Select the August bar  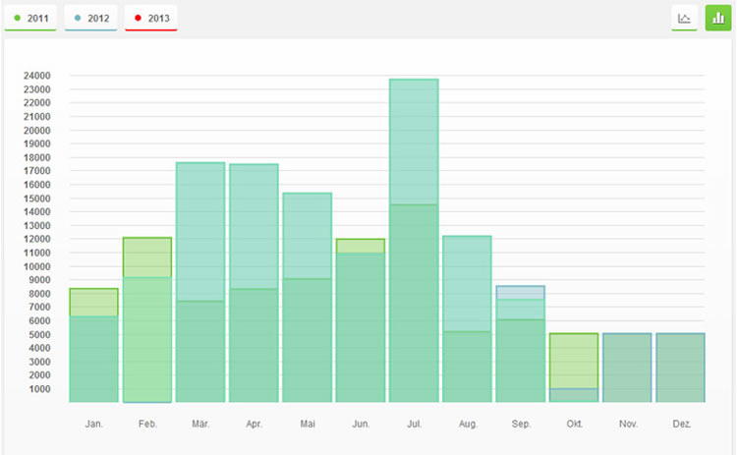click(467, 324)
